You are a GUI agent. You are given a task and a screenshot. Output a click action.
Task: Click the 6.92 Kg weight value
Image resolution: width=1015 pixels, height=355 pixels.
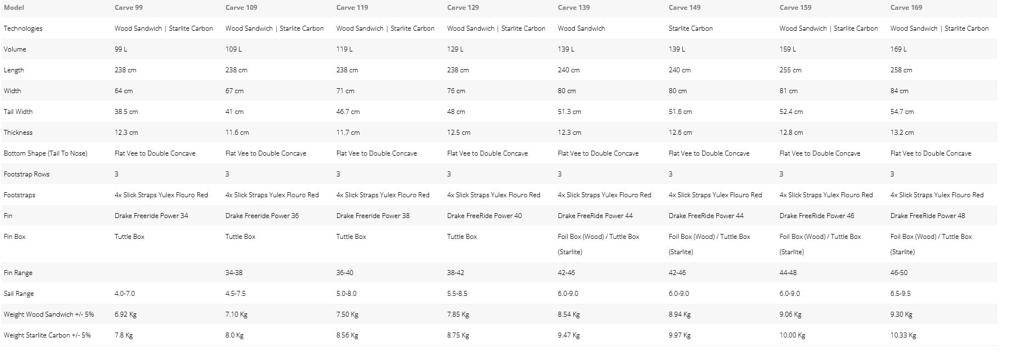pyautogui.click(x=126, y=314)
